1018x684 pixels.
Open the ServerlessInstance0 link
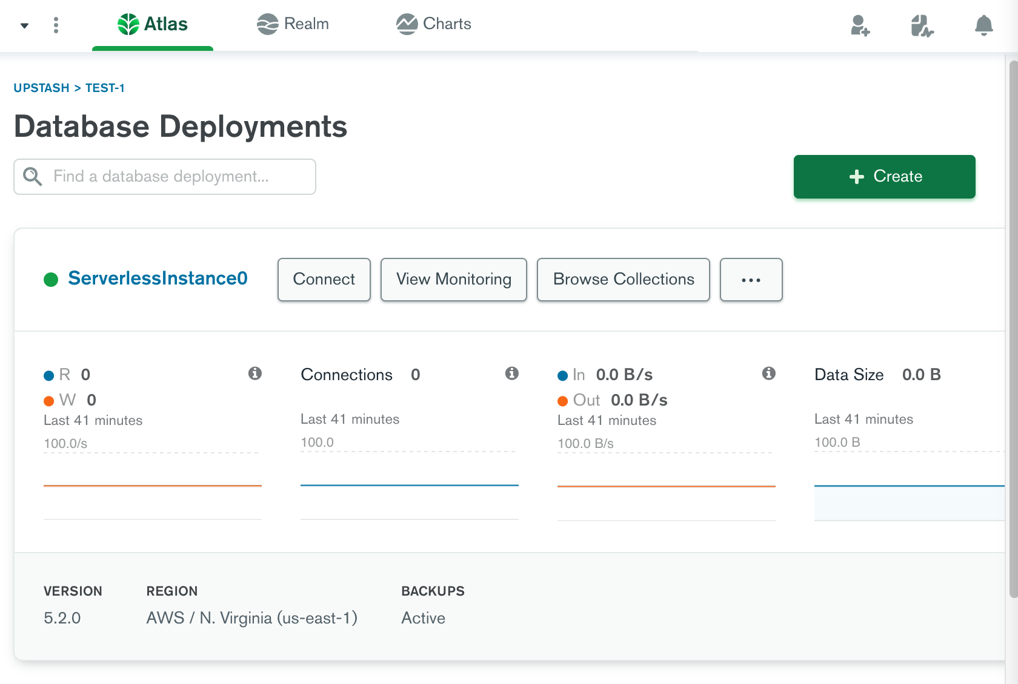(x=158, y=278)
